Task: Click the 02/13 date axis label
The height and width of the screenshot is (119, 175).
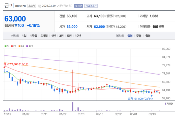Action: coord(100,114)
